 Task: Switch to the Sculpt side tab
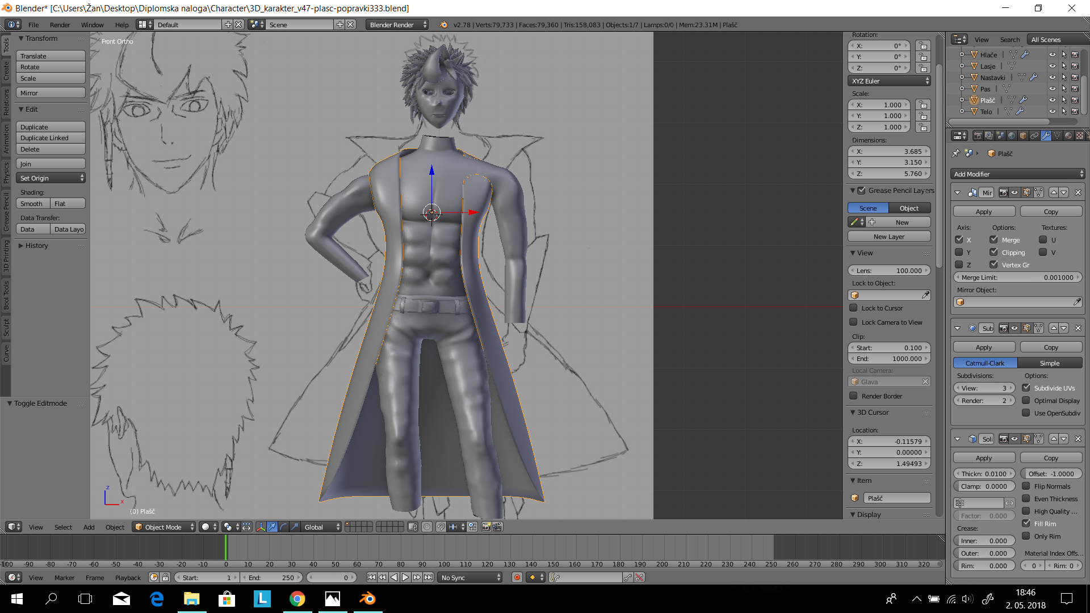pos(6,328)
